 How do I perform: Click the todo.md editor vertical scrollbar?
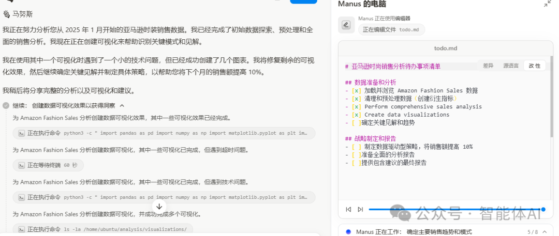pyautogui.click(x=552, y=98)
